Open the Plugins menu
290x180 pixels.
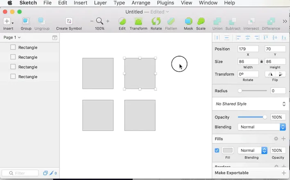(165, 3)
